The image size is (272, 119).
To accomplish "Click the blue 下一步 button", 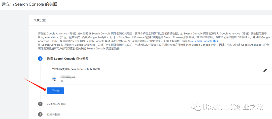I will (55, 91).
